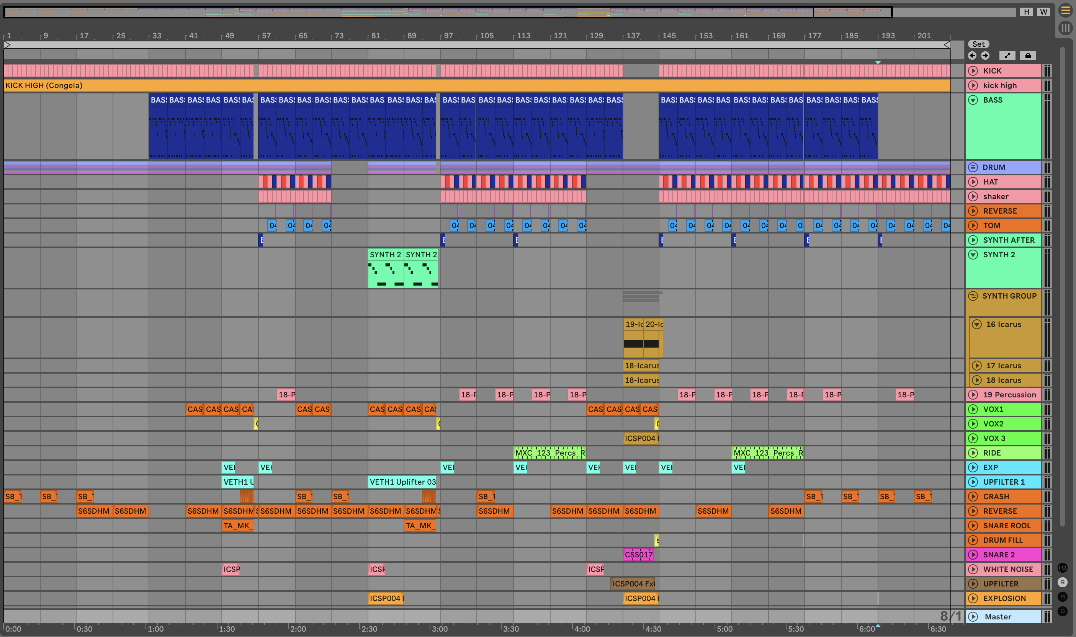Jump to next locator arrow
The width and height of the screenshot is (1076, 637).
(x=985, y=56)
